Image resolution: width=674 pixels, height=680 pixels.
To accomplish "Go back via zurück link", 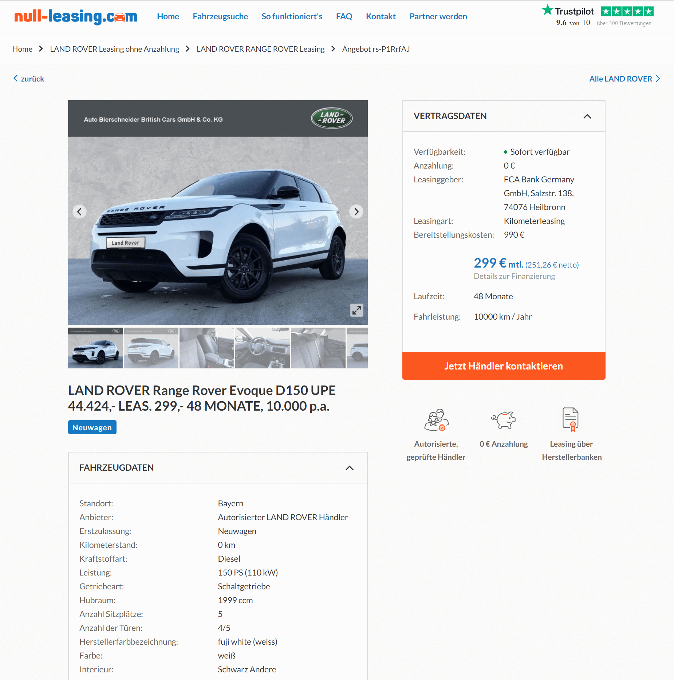I will coord(29,79).
